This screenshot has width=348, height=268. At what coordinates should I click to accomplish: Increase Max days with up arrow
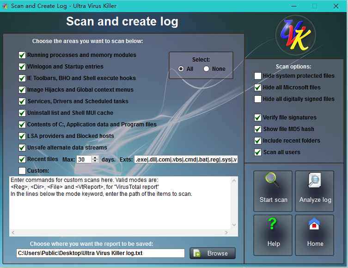point(95,157)
